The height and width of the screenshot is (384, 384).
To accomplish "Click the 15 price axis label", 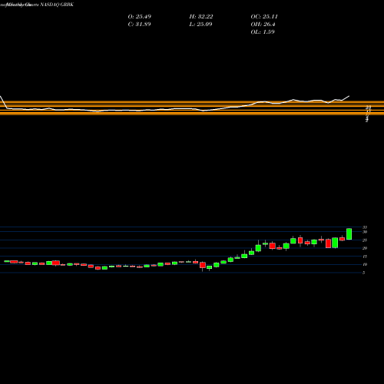I will click(365, 257).
